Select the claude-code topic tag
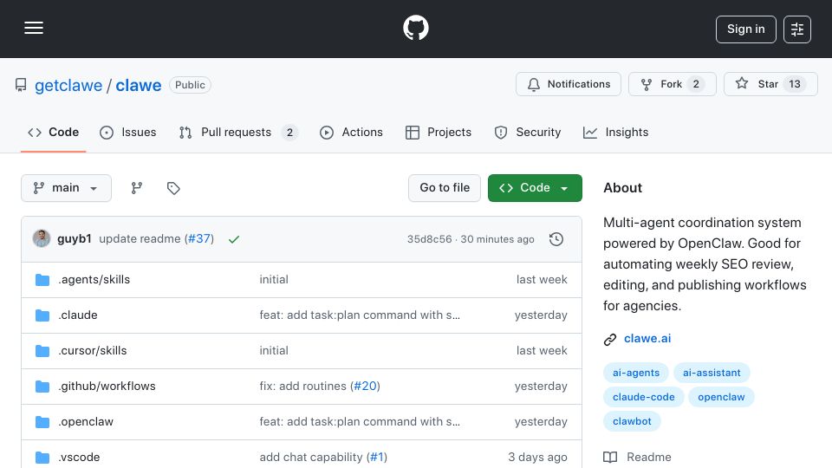Image resolution: width=832 pixels, height=468 pixels. pos(644,398)
